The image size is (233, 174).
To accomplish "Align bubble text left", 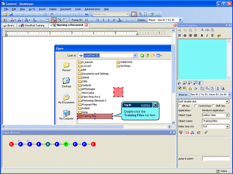I will point(180,36).
